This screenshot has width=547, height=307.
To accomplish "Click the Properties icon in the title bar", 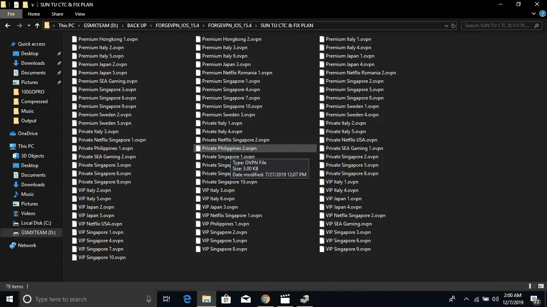I will [16, 5].
